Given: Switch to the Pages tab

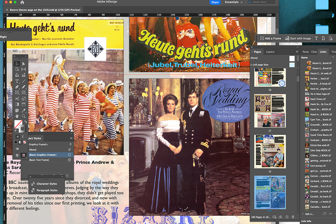Looking at the screenshot, I should (257, 52).
